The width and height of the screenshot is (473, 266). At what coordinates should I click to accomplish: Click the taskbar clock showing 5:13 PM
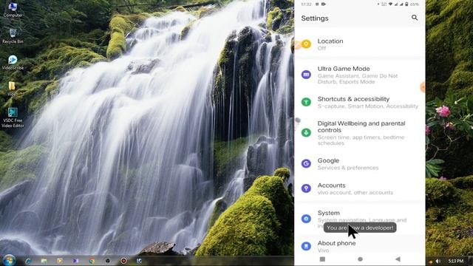[x=455, y=261]
